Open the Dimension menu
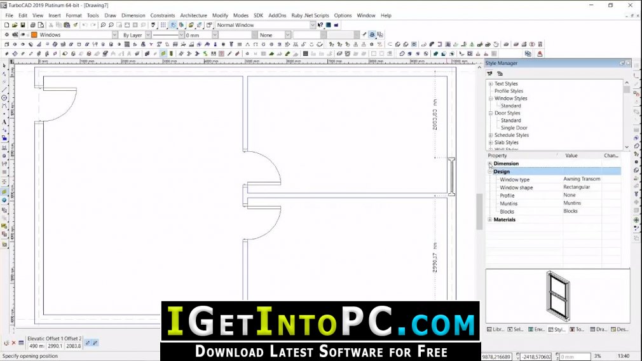Image resolution: width=642 pixels, height=361 pixels. point(133,15)
